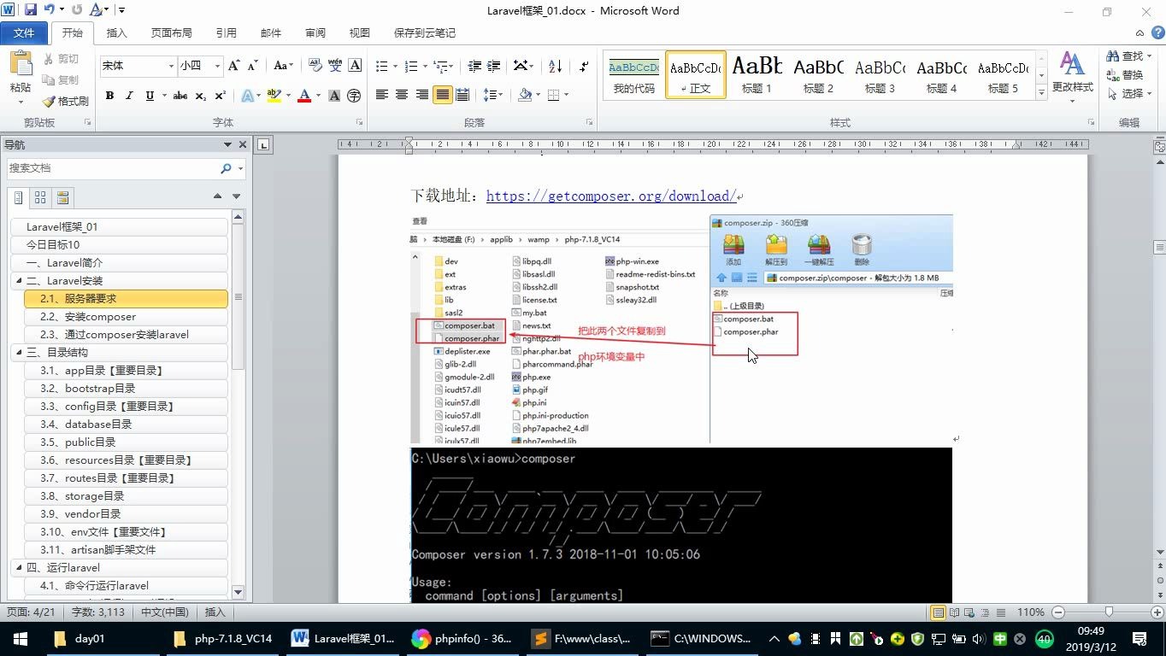The width and height of the screenshot is (1166, 656).
Task: Expand the styles gallery
Action: [x=1041, y=92]
